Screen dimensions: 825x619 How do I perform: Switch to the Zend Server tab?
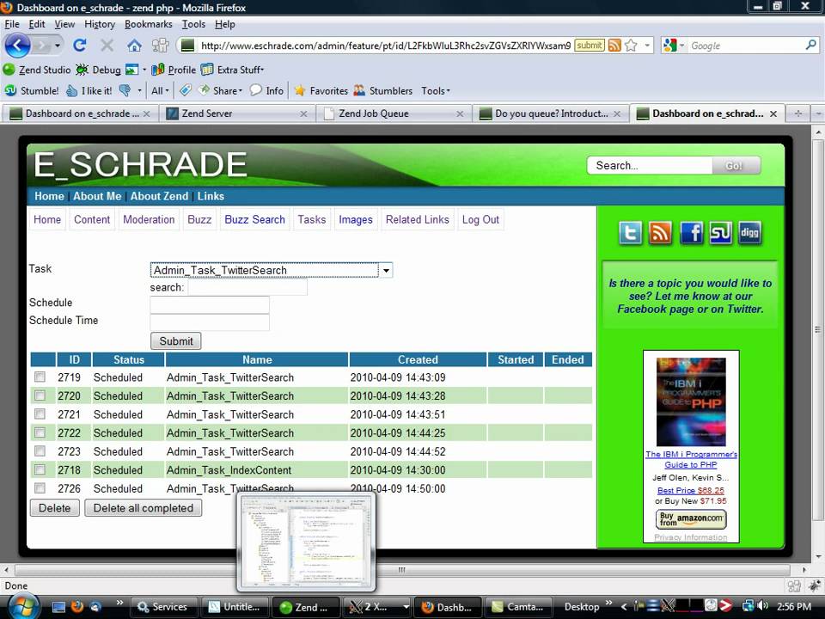pyautogui.click(x=236, y=113)
